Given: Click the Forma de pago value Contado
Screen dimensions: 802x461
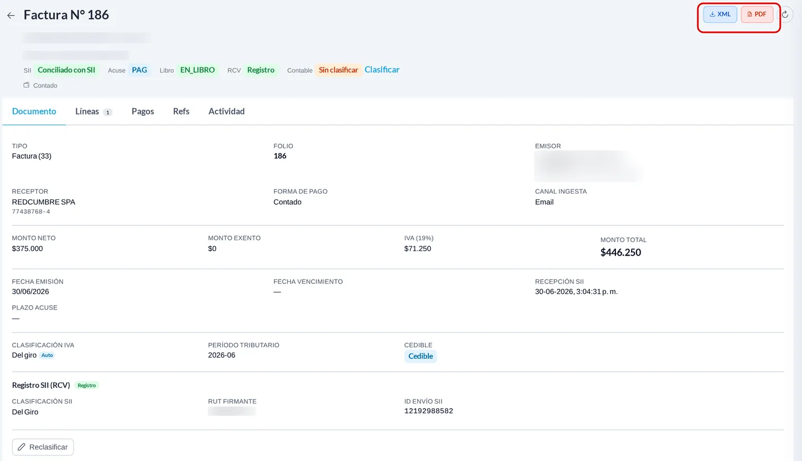Looking at the screenshot, I should (287, 202).
